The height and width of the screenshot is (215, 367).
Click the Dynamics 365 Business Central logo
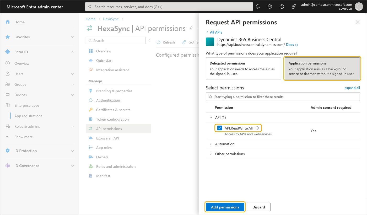pos(210,42)
